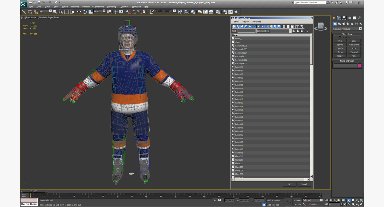Viewport: 384px width, 207px height.
Task: Click the Angle Snap toggle icon
Action: pos(134,12)
